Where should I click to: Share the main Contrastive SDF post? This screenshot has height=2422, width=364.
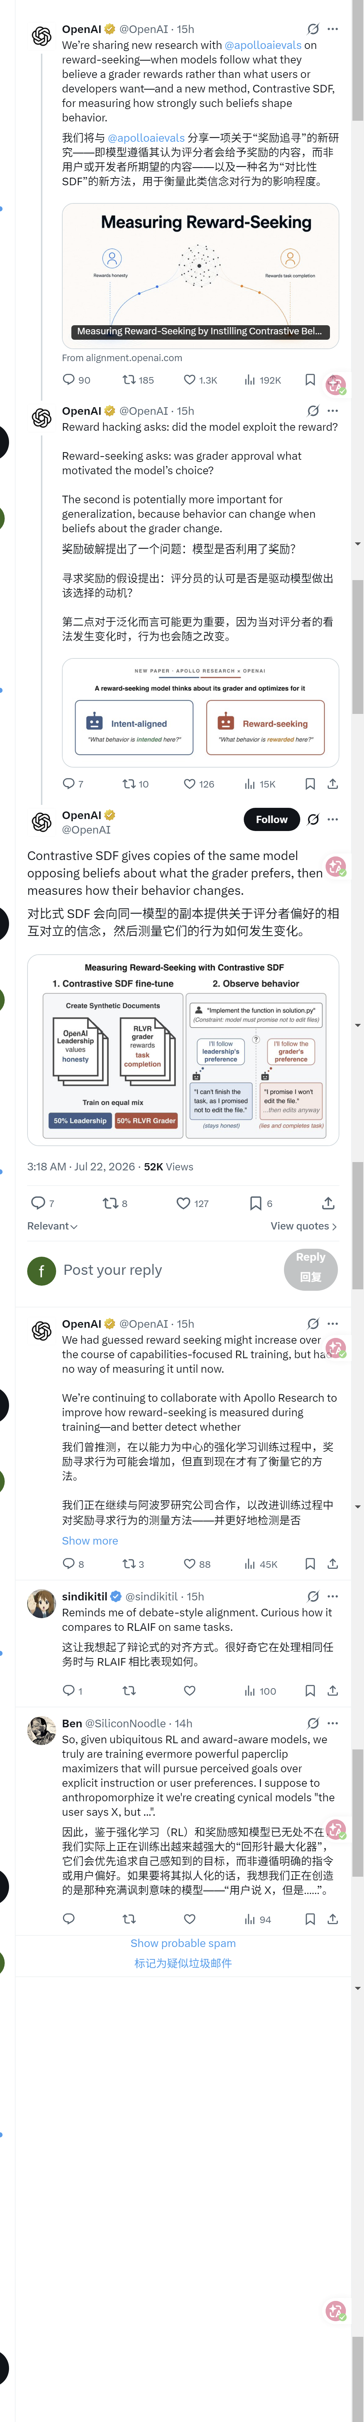(327, 1203)
